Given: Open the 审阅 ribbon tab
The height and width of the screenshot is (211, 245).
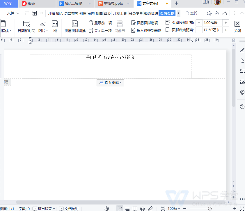Looking at the screenshot, I should pyautogui.click(x=91, y=13).
